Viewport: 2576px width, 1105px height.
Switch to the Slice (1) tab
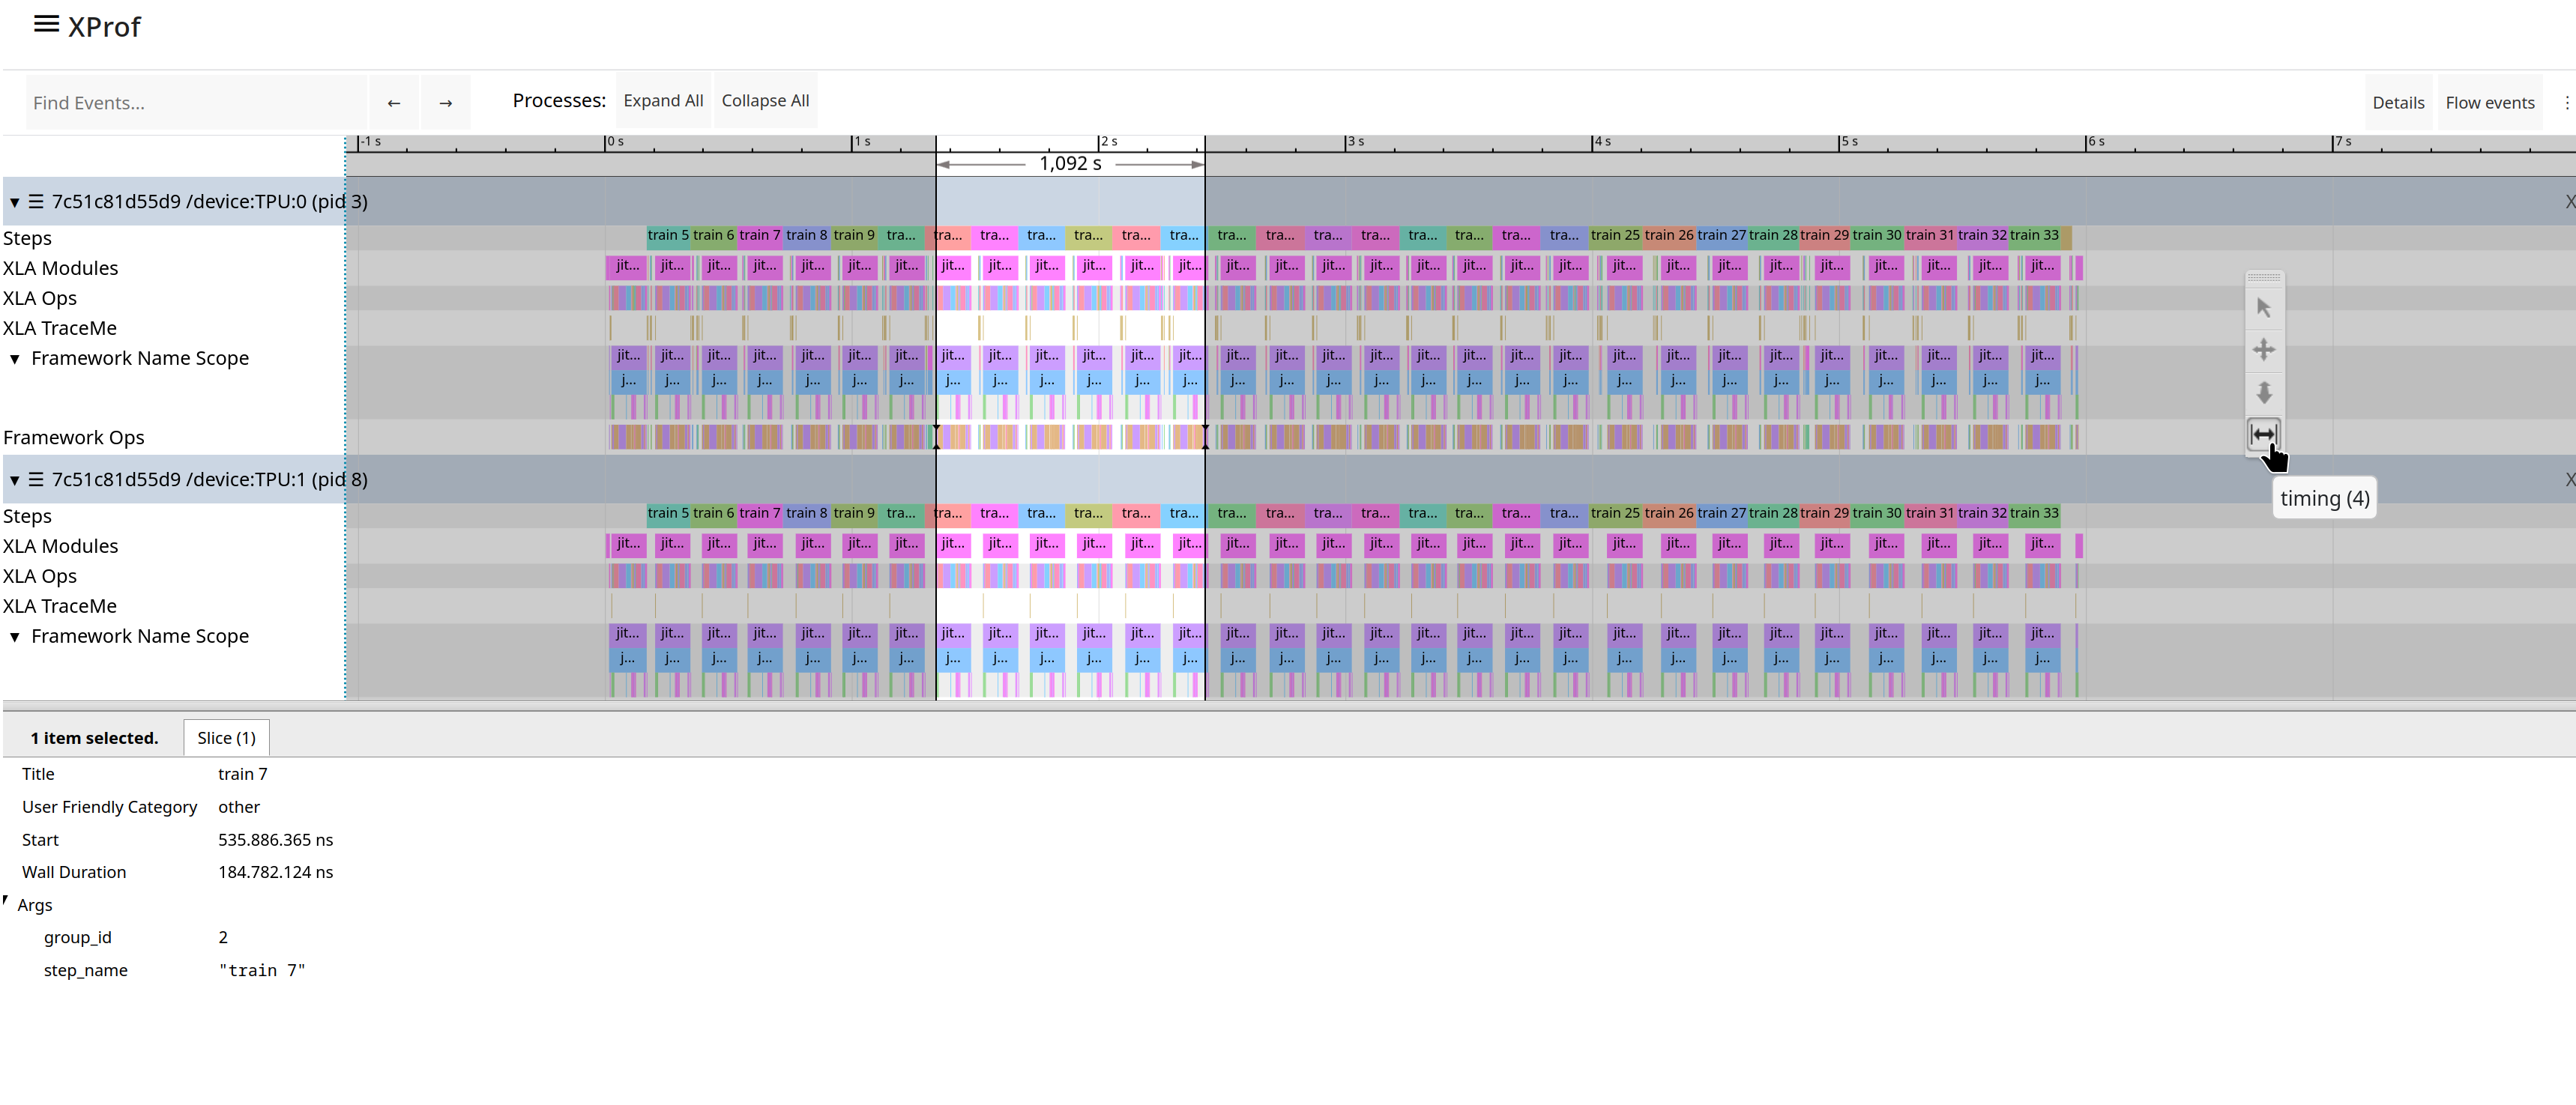[x=226, y=737]
